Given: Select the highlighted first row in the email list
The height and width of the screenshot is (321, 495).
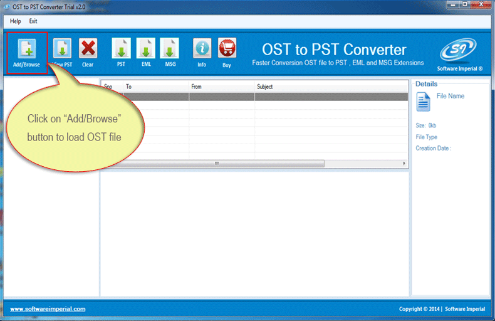Looking at the screenshot, I should click(254, 97).
